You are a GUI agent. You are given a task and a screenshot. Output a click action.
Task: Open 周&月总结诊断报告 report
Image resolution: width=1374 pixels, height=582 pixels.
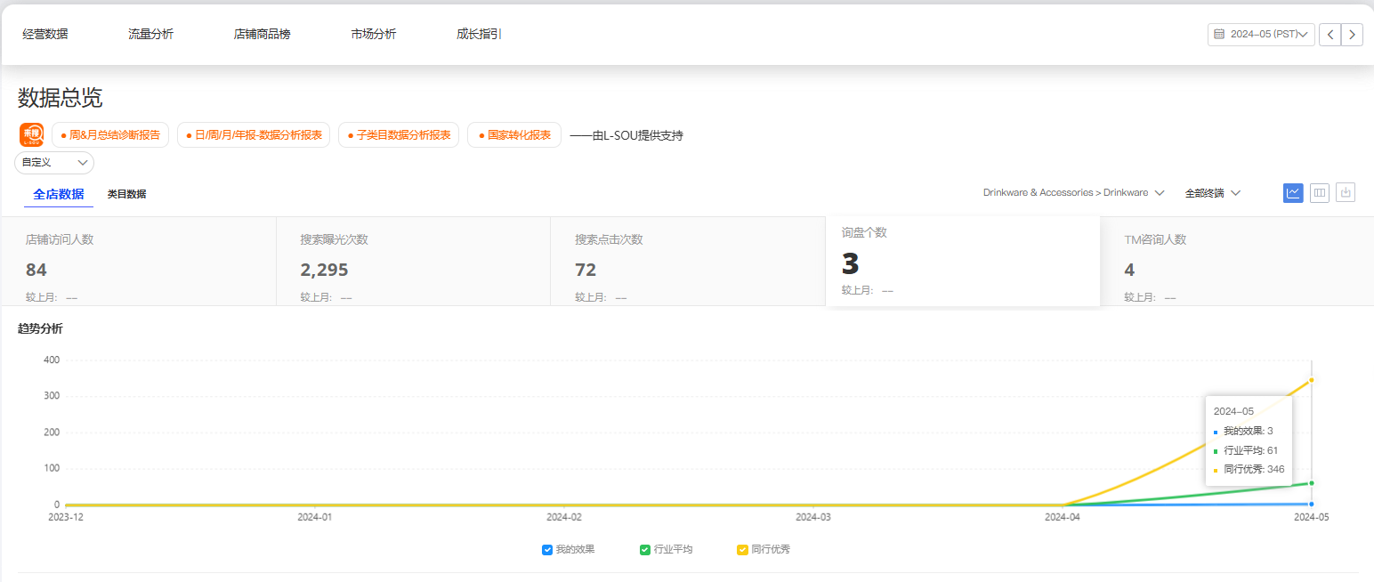click(x=110, y=135)
